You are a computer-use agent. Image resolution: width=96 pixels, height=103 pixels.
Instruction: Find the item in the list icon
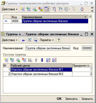click(23, 40)
